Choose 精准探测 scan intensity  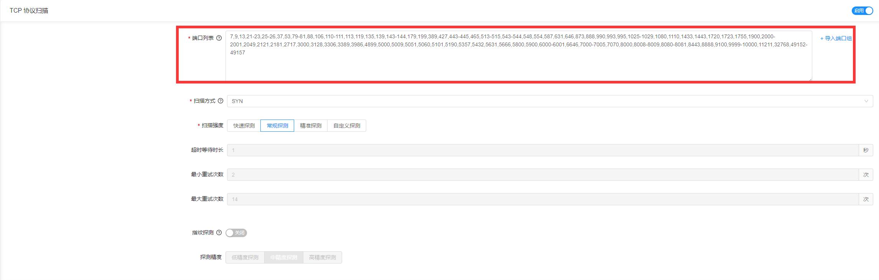311,126
